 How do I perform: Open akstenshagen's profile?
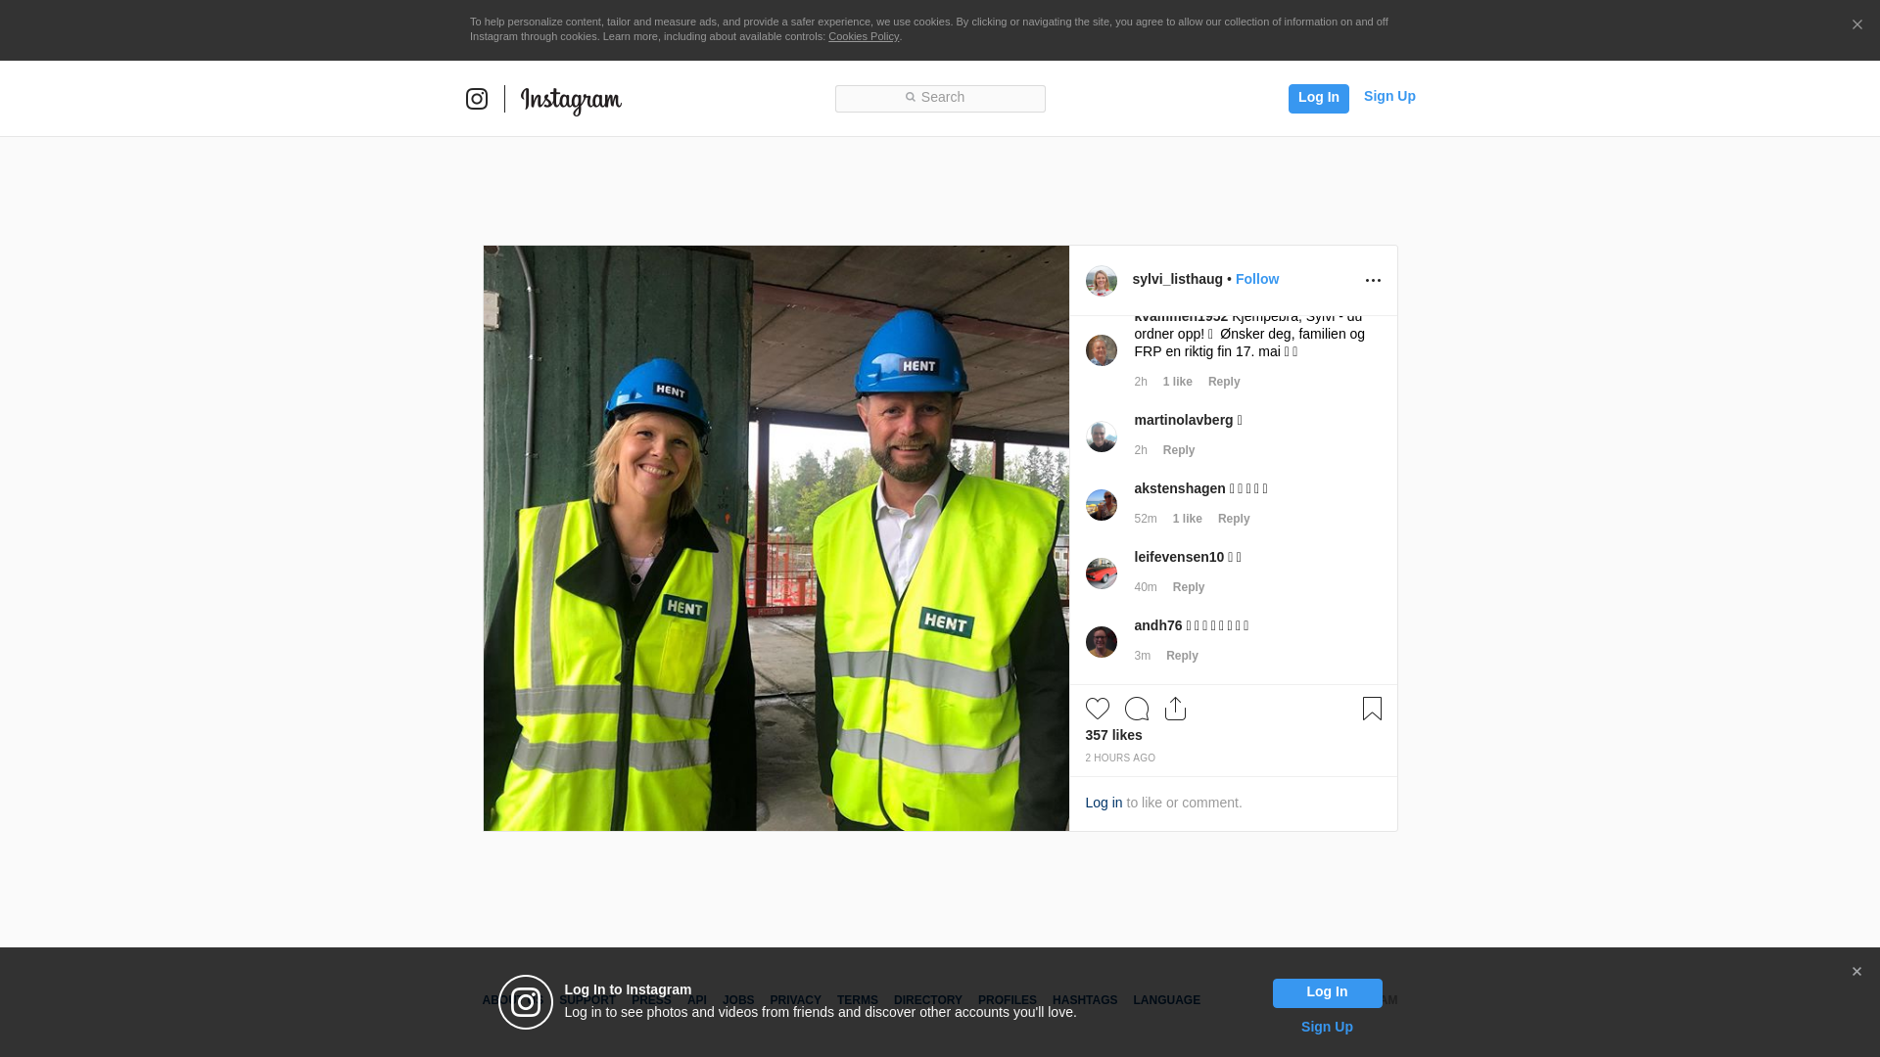(1180, 488)
